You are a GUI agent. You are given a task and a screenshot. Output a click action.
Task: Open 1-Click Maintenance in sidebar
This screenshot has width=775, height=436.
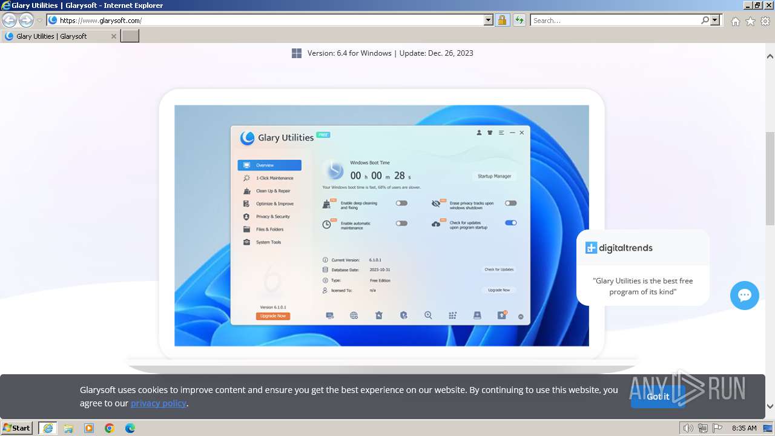click(x=269, y=178)
